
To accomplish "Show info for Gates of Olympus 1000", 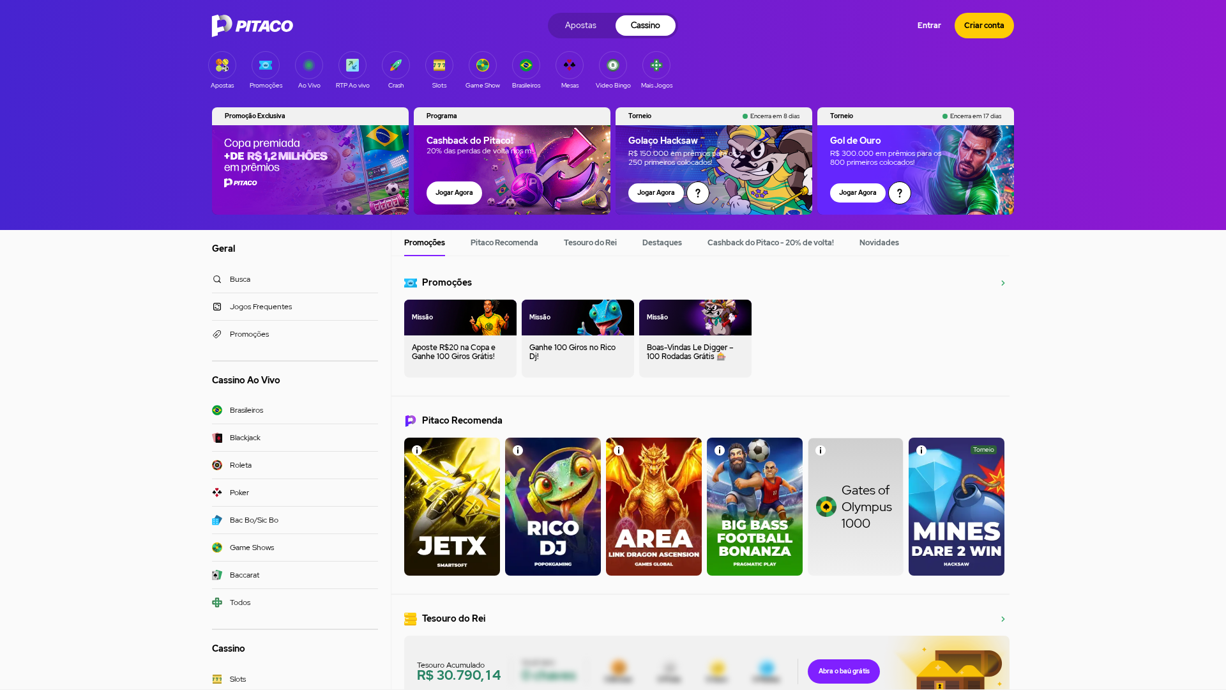I will pos(821,450).
